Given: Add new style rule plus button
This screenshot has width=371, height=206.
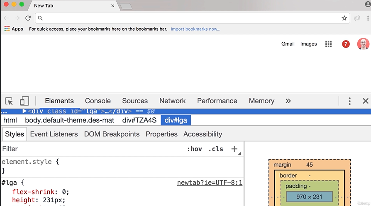Looking at the screenshot, I should tap(234, 149).
